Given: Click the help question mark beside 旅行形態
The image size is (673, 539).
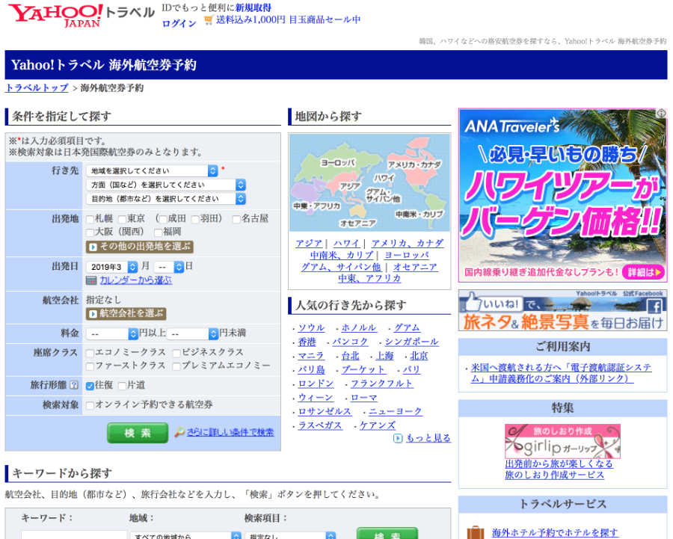Looking at the screenshot, I should coord(74,385).
